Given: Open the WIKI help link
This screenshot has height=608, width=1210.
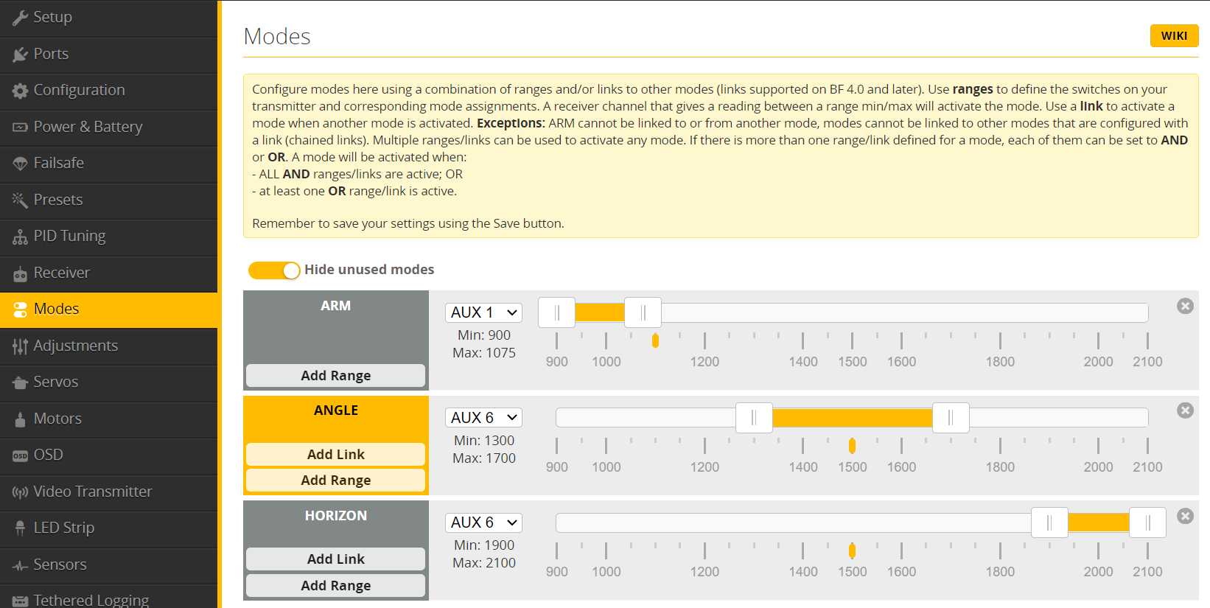Looking at the screenshot, I should point(1174,36).
